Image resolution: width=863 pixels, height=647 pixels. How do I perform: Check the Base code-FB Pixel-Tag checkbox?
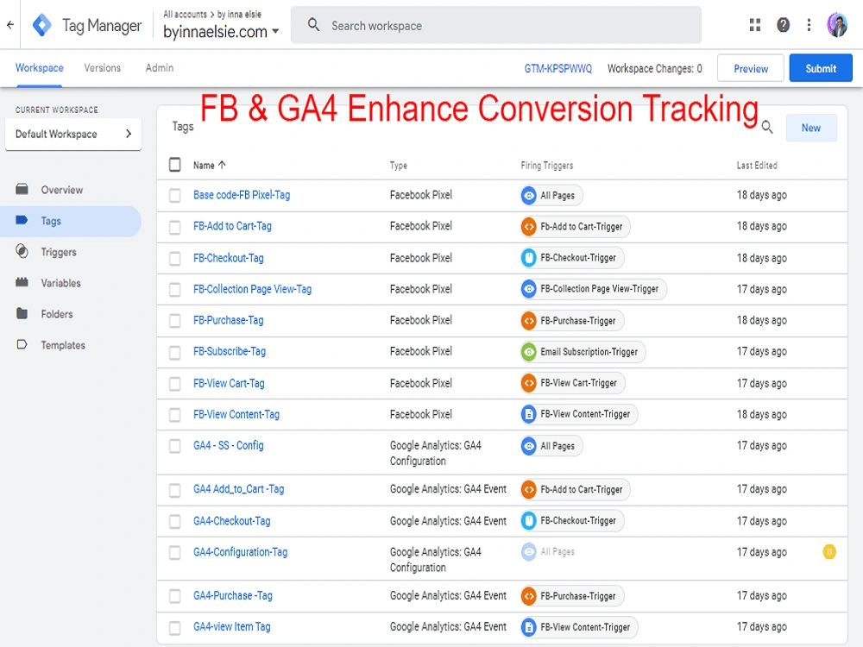(x=174, y=195)
